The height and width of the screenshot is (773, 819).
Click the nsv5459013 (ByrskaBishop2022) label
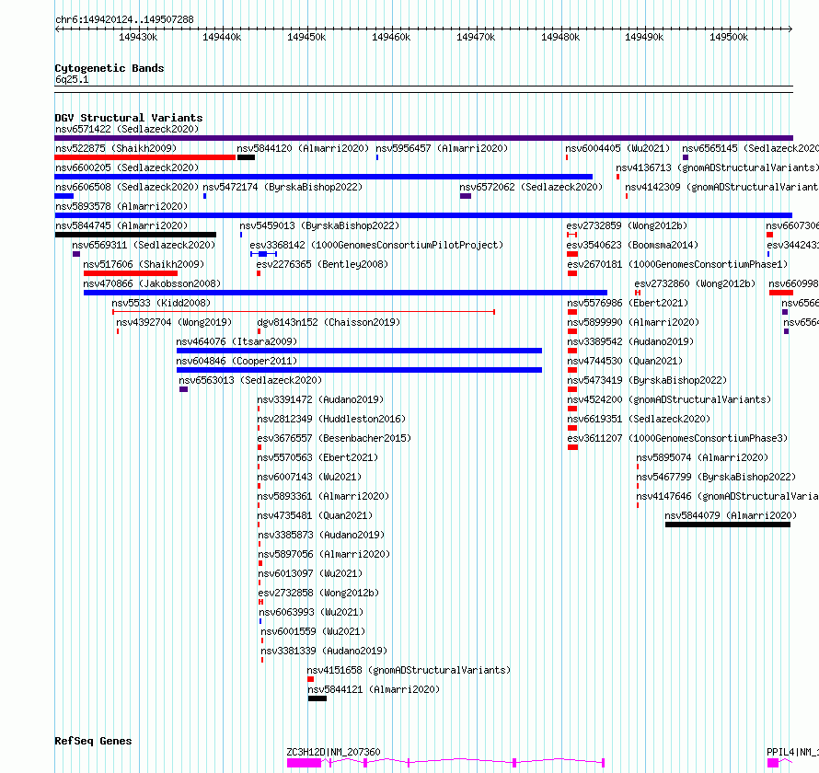[x=319, y=225]
